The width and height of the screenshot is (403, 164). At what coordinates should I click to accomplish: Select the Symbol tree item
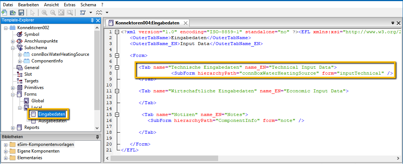[32, 34]
